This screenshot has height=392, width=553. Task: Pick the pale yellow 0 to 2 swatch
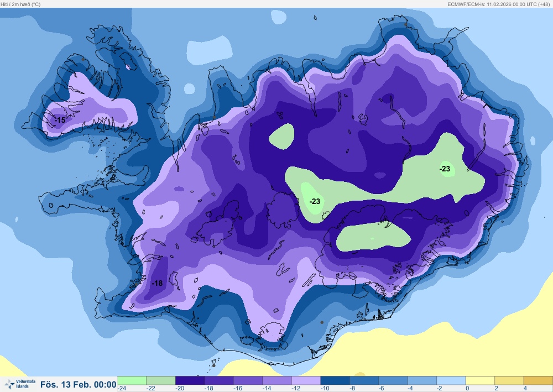pyautogui.click(x=480, y=380)
